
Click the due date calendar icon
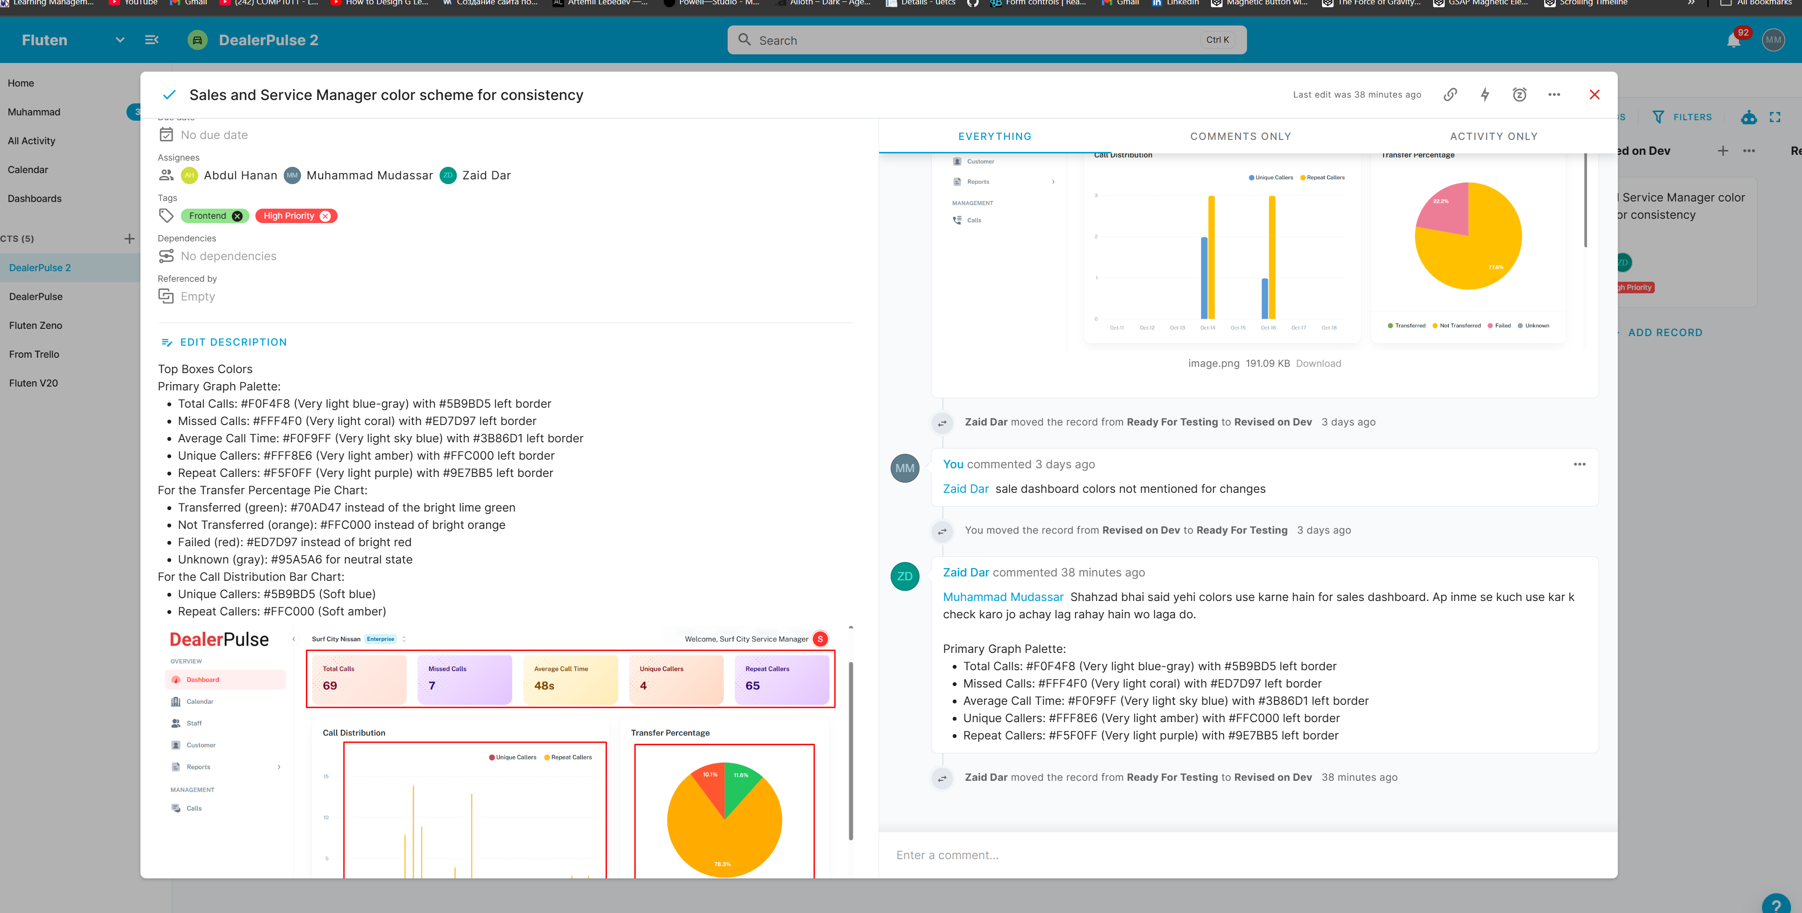[x=166, y=135]
